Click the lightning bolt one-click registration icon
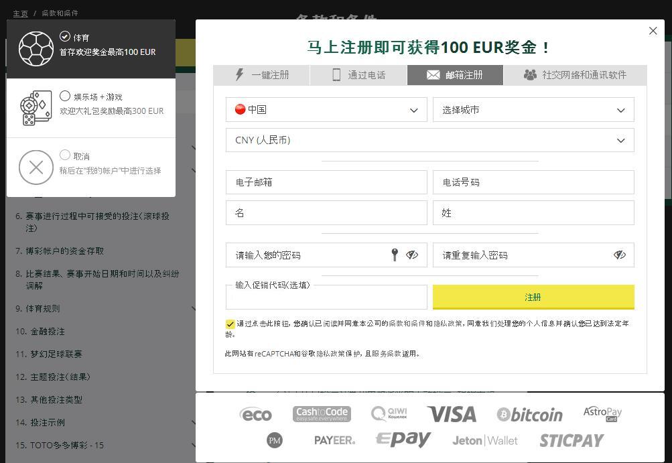 [x=240, y=74]
